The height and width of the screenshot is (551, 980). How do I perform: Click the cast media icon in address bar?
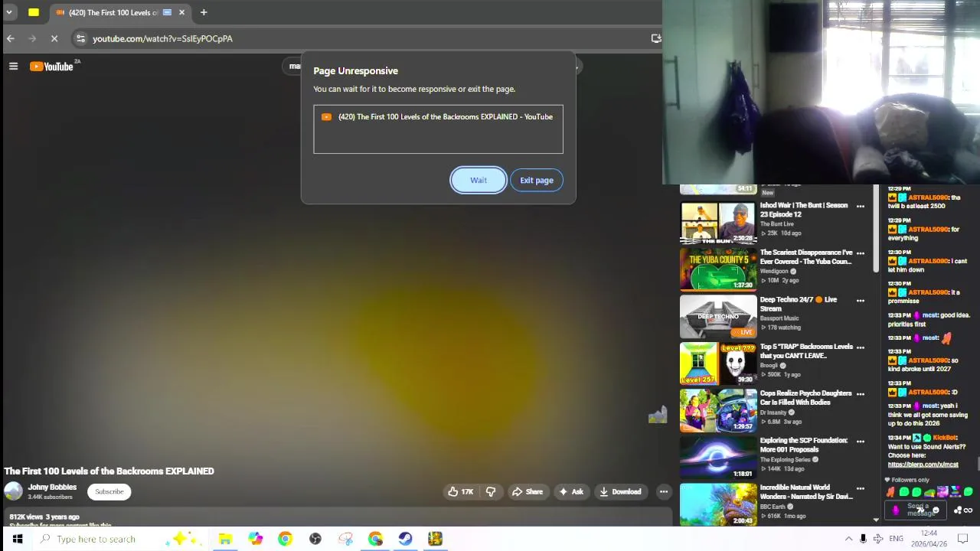point(655,38)
